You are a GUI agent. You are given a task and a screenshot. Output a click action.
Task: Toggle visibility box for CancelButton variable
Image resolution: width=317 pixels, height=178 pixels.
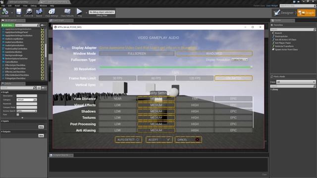(42, 62)
